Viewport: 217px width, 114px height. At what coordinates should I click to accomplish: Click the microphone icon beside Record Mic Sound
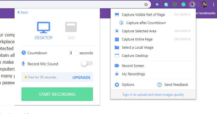[23, 64]
